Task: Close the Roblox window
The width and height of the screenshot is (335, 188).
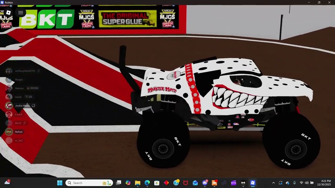Action: [x=330, y=2]
